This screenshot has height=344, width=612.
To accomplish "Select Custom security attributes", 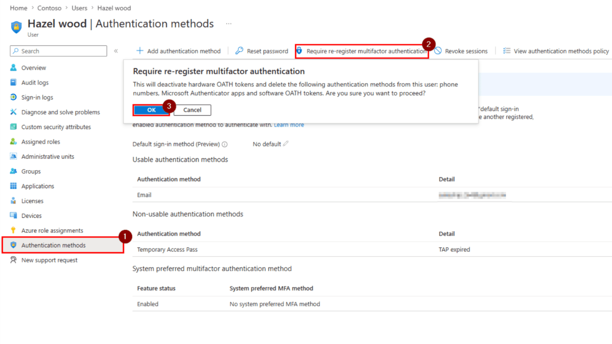I will point(56,127).
